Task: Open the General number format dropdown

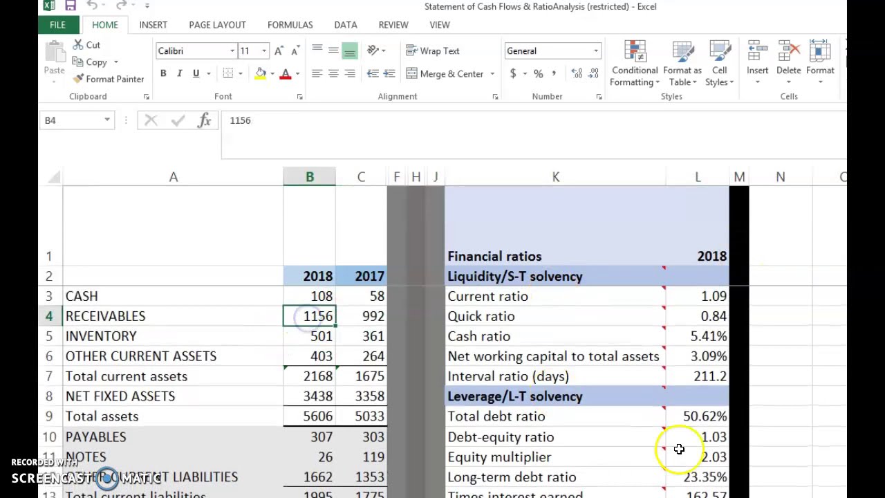Action: pos(595,51)
